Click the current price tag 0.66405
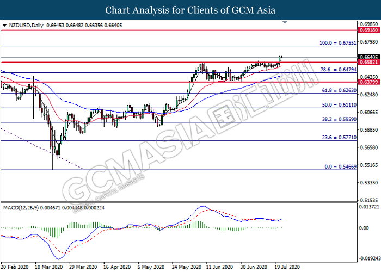The image size is (381, 272). pyautogui.click(x=368, y=57)
